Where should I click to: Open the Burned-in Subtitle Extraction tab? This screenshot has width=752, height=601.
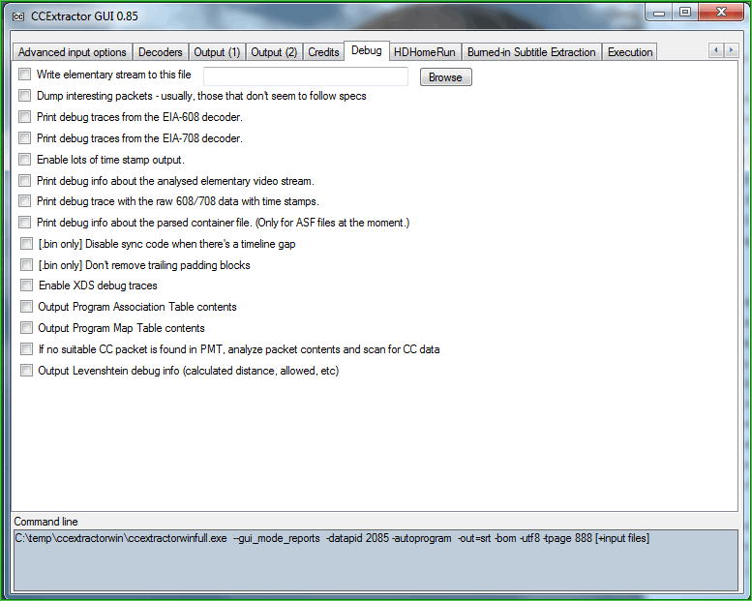tap(530, 52)
